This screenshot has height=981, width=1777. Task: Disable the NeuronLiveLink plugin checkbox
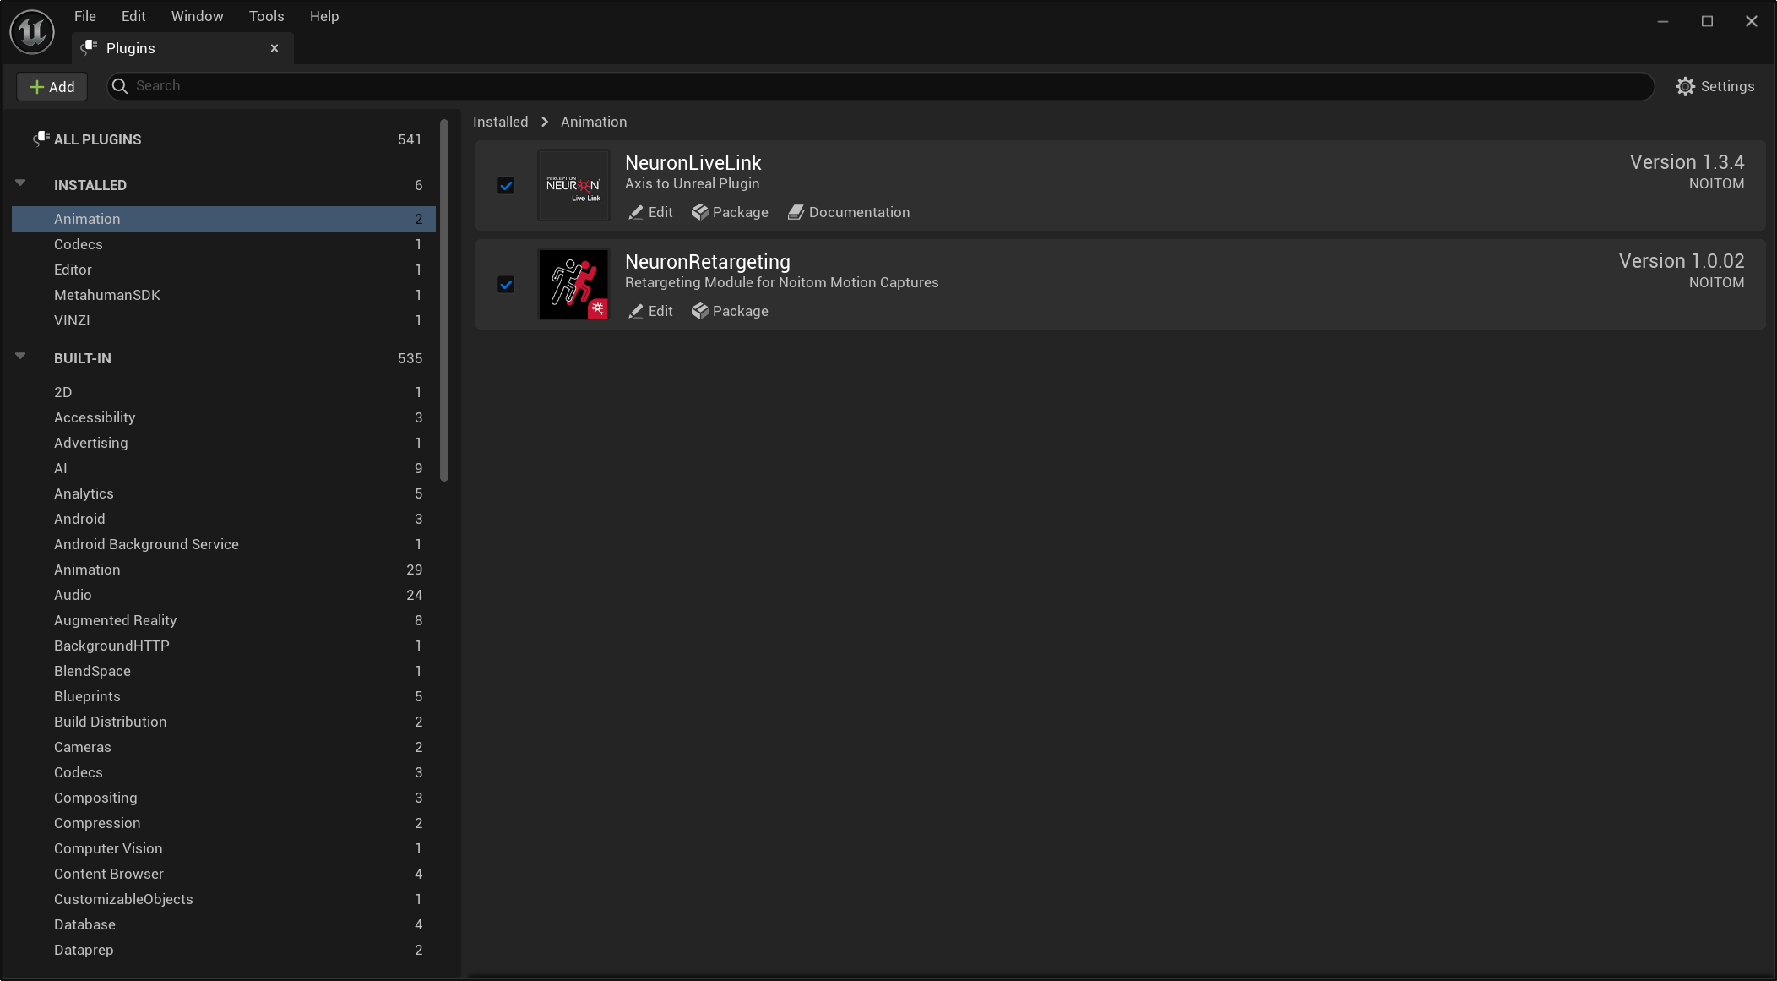pos(506,186)
